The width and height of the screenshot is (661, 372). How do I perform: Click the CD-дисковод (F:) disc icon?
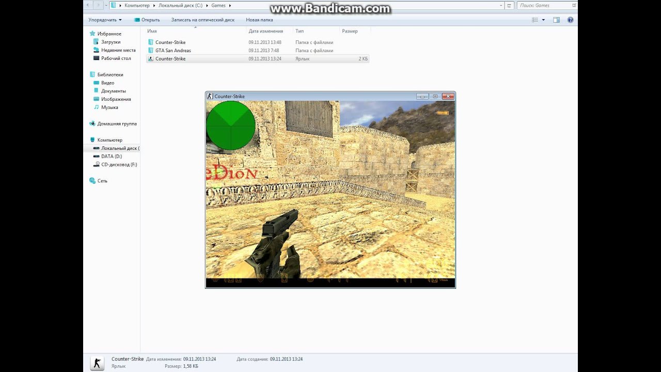coord(97,164)
